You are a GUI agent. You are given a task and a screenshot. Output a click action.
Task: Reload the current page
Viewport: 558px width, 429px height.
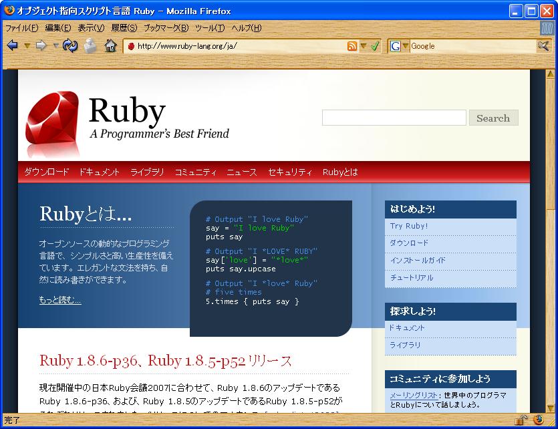(x=70, y=46)
